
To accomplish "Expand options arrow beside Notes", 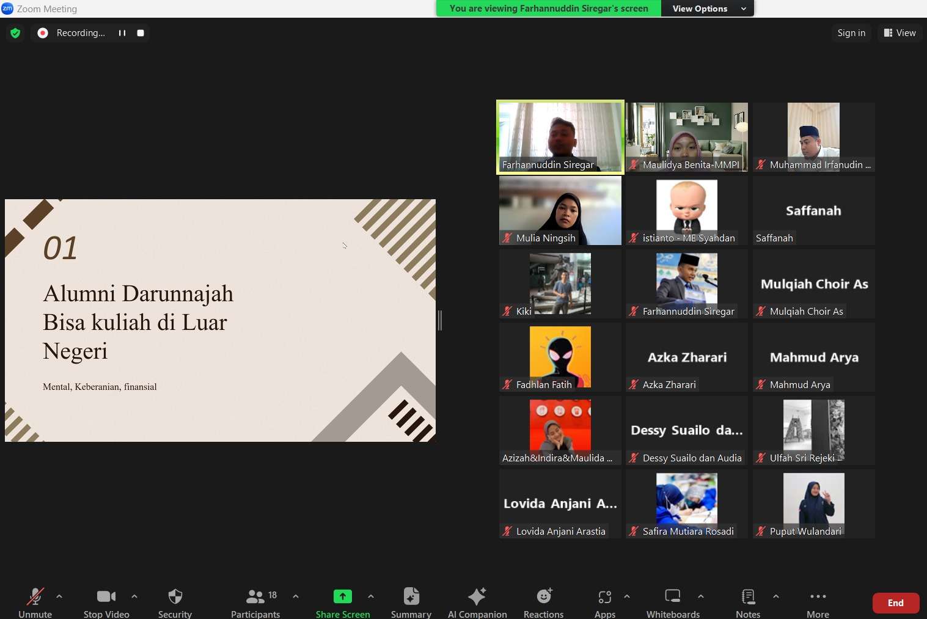I will pos(776,596).
